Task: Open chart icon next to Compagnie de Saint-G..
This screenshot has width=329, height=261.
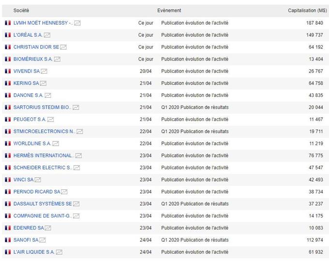Action: tap(76, 216)
